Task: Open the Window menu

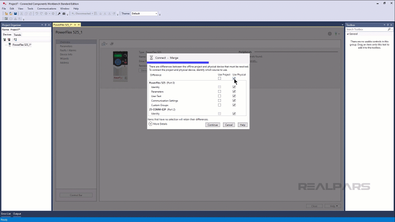Action: click(65, 9)
